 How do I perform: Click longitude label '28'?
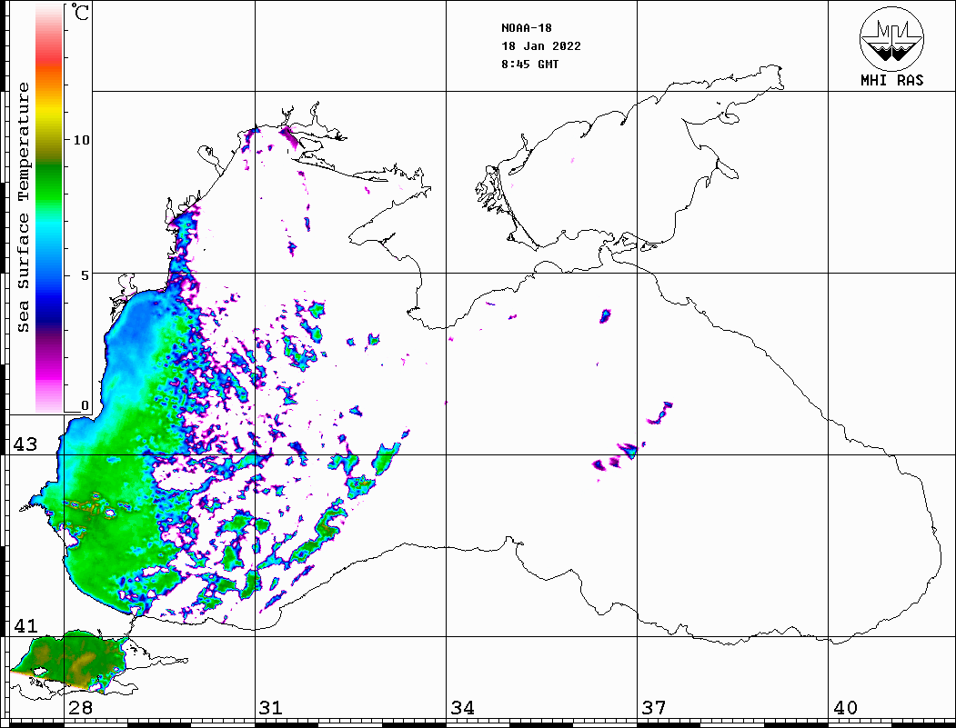click(x=81, y=708)
